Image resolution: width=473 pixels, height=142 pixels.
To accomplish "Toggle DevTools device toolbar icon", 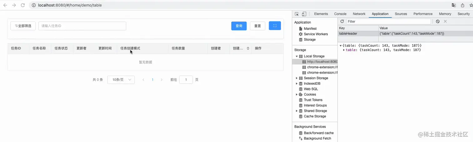I will point(304,14).
